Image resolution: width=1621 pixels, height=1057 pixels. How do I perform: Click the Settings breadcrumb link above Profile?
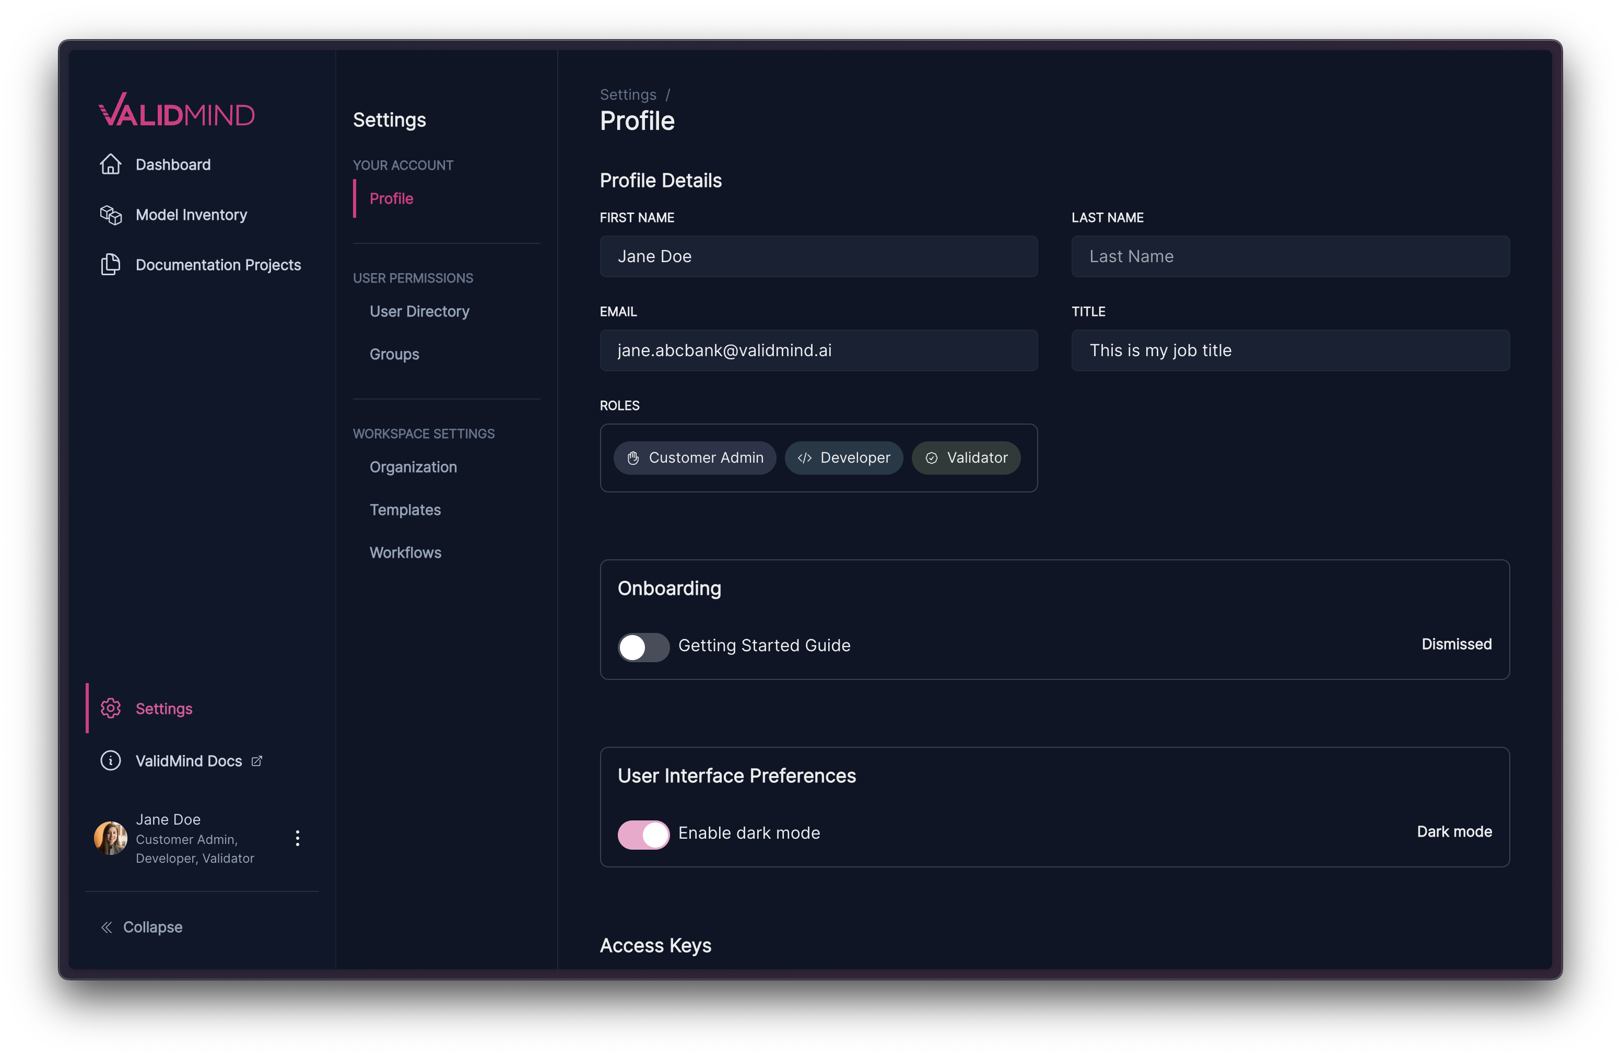[627, 94]
